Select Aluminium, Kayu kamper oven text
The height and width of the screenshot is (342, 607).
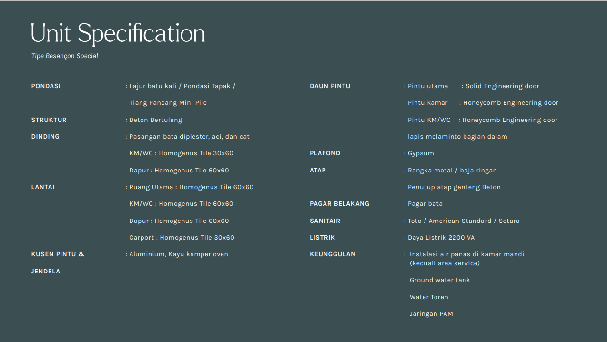click(179, 254)
